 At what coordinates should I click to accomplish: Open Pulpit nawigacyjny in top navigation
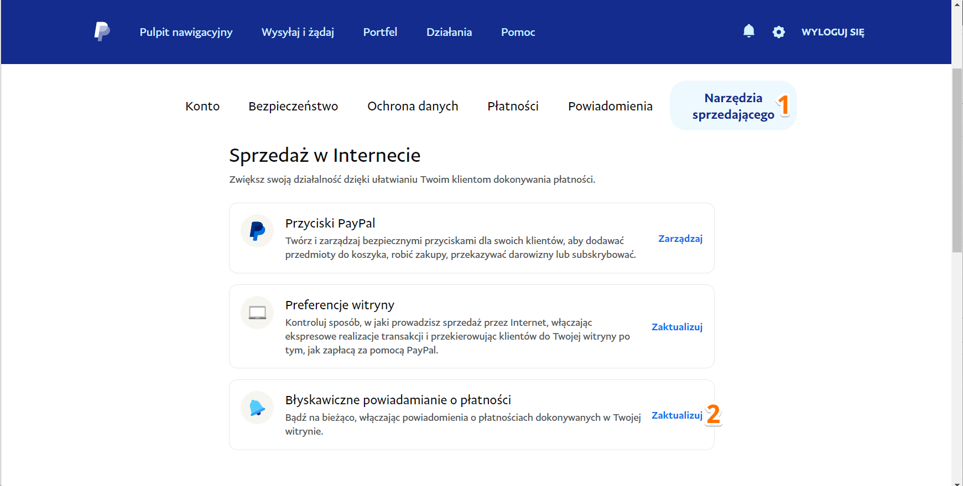(x=186, y=32)
